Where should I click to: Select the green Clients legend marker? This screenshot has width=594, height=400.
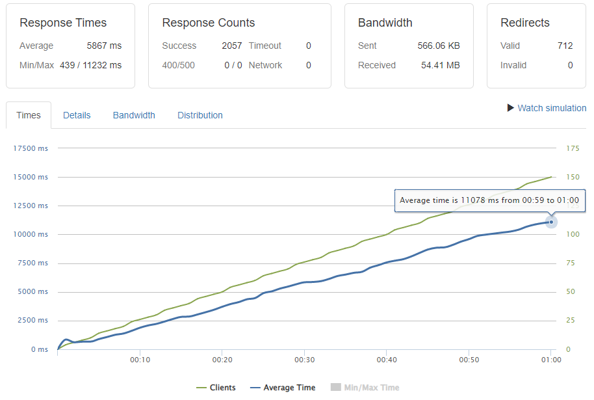(201, 387)
